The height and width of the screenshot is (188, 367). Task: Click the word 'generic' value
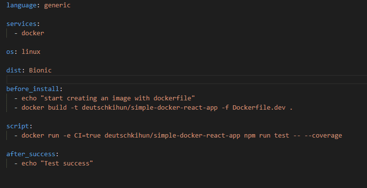pyautogui.click(x=57, y=5)
